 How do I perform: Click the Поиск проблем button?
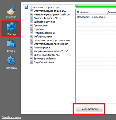click(x=89, y=109)
